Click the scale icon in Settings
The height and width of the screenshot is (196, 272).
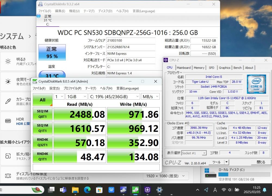(x=8, y=156)
